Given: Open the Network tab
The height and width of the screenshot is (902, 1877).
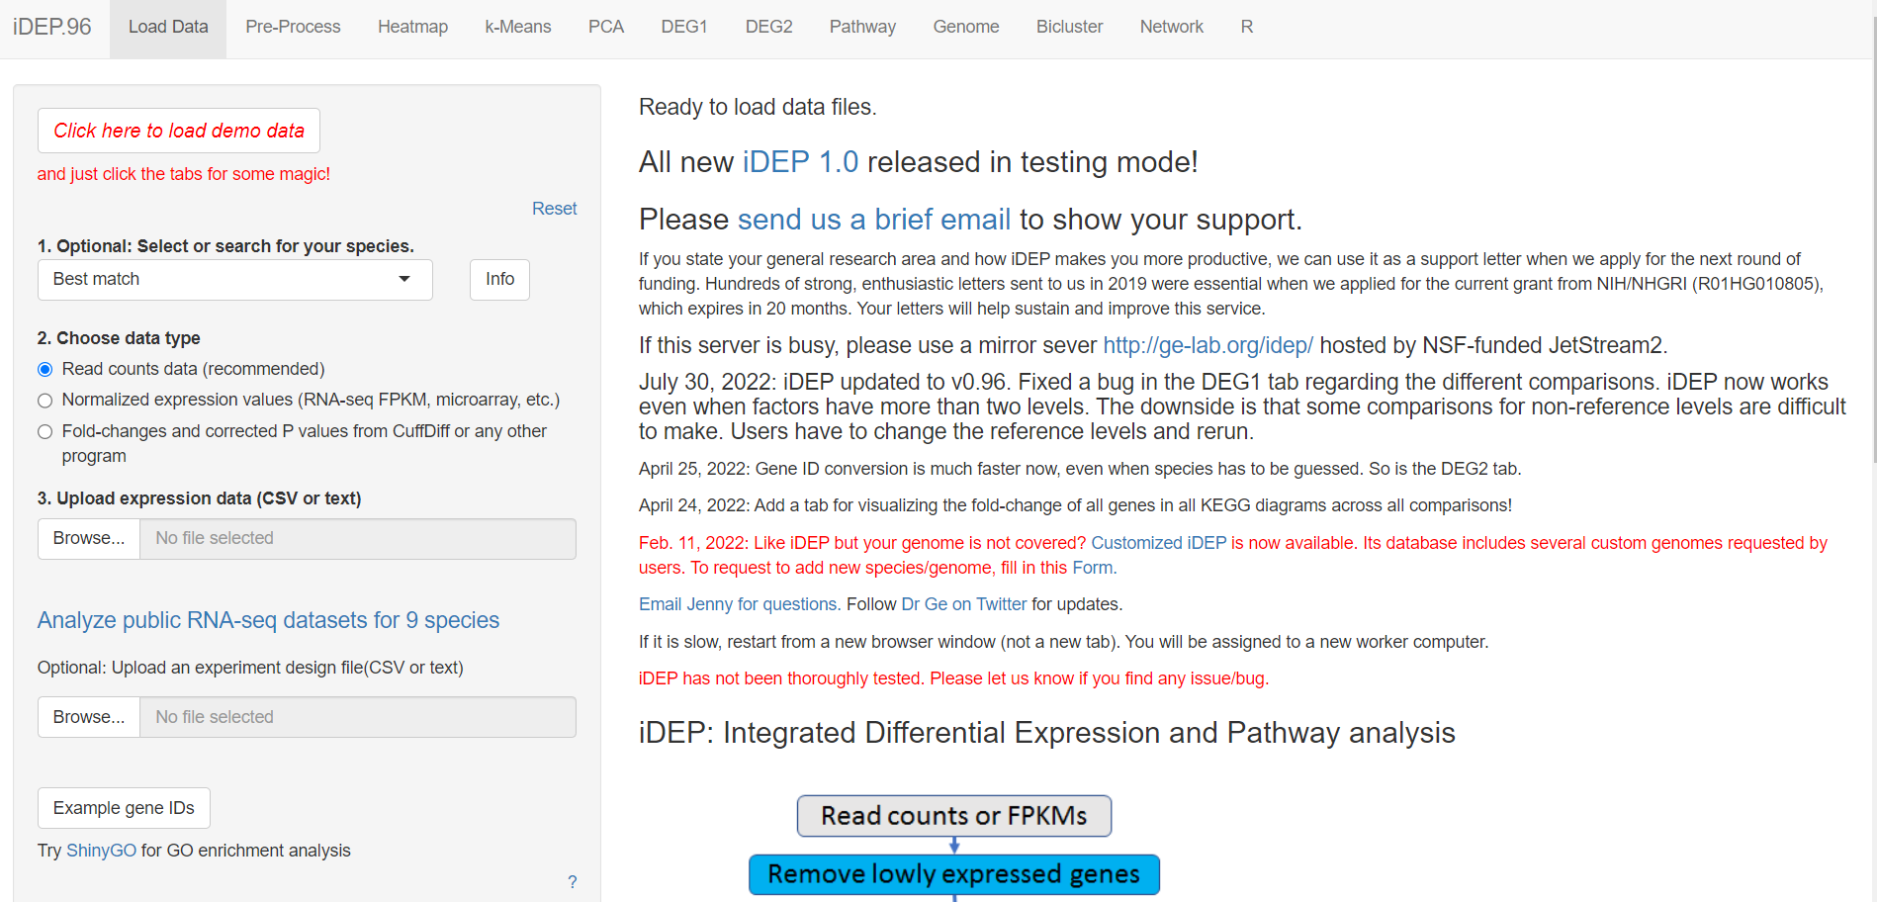Looking at the screenshot, I should [1171, 27].
